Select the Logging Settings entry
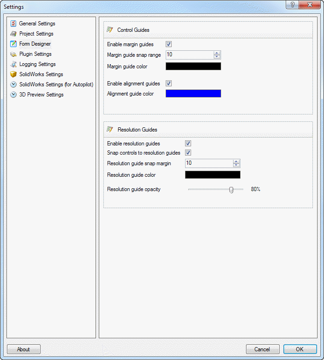Screen dimensions: 324x360 (x=37, y=64)
